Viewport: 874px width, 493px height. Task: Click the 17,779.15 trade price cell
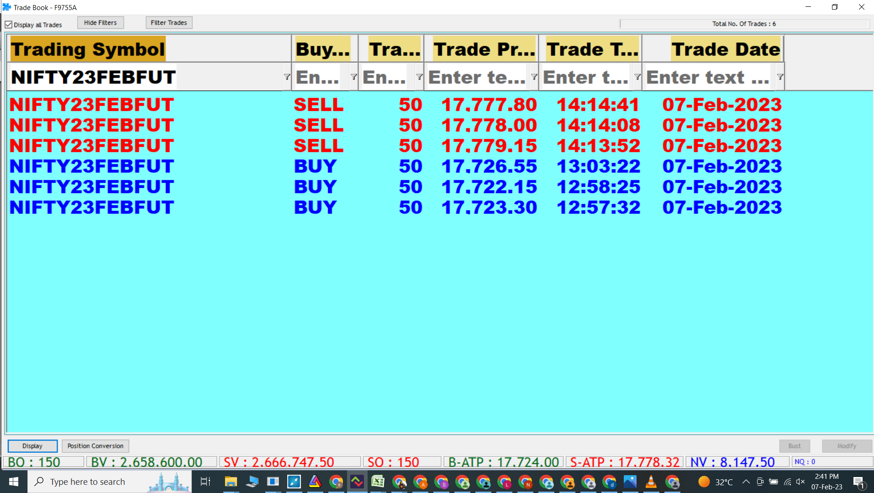[x=489, y=146]
